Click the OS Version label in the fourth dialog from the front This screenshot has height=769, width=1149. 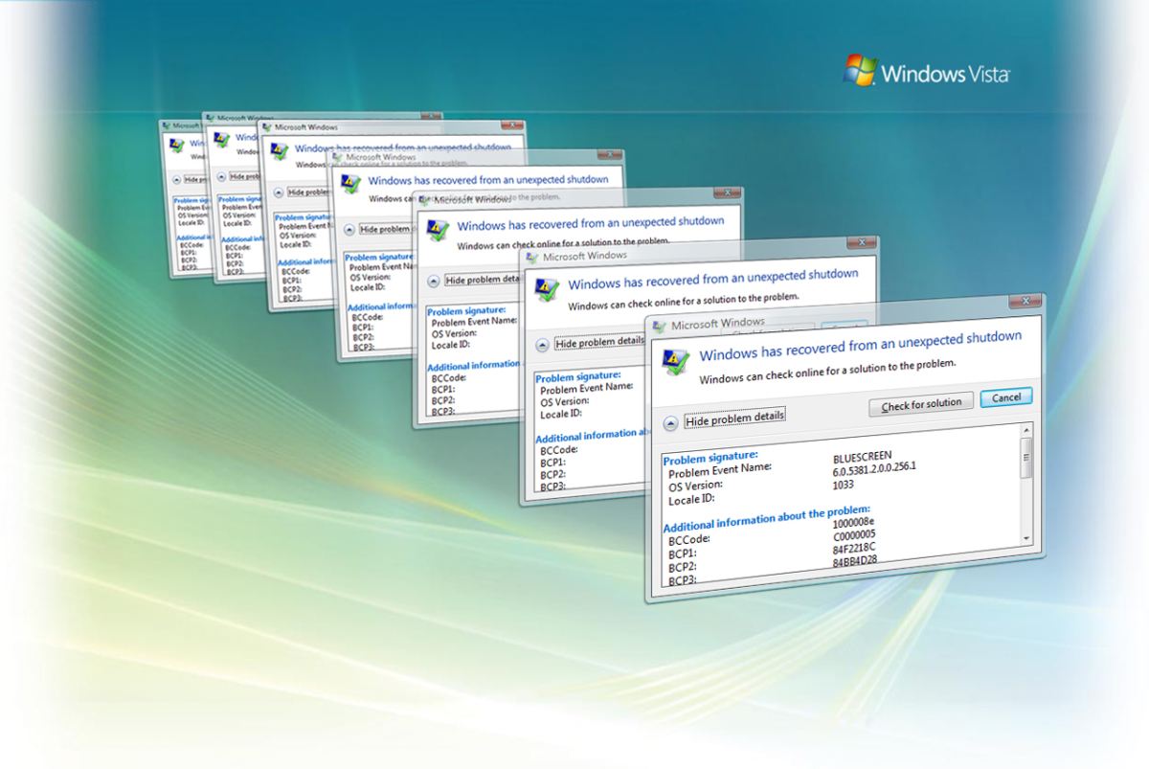click(369, 277)
